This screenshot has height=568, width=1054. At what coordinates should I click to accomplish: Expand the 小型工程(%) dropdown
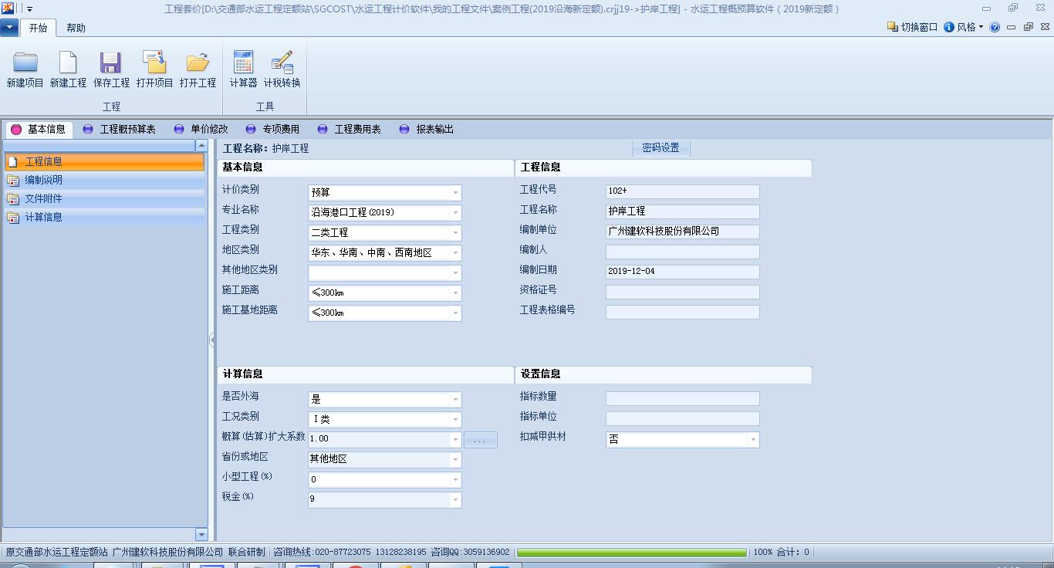(455, 479)
